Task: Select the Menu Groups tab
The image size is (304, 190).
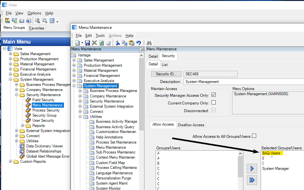Action: pos(14,28)
